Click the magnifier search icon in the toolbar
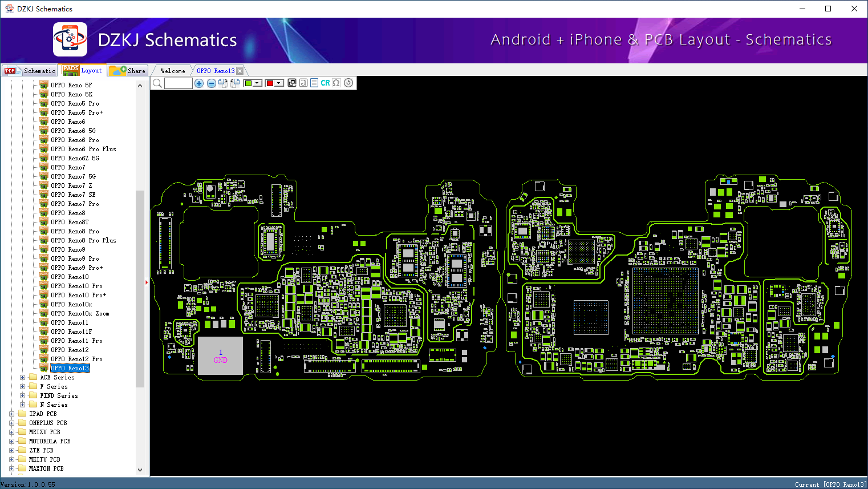The image size is (868, 489). [157, 83]
